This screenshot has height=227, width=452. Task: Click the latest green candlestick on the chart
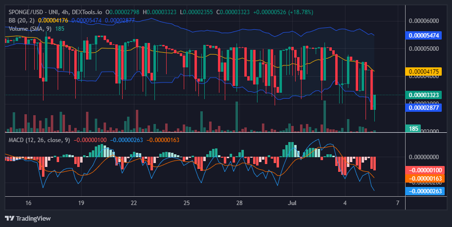[x=374, y=102]
